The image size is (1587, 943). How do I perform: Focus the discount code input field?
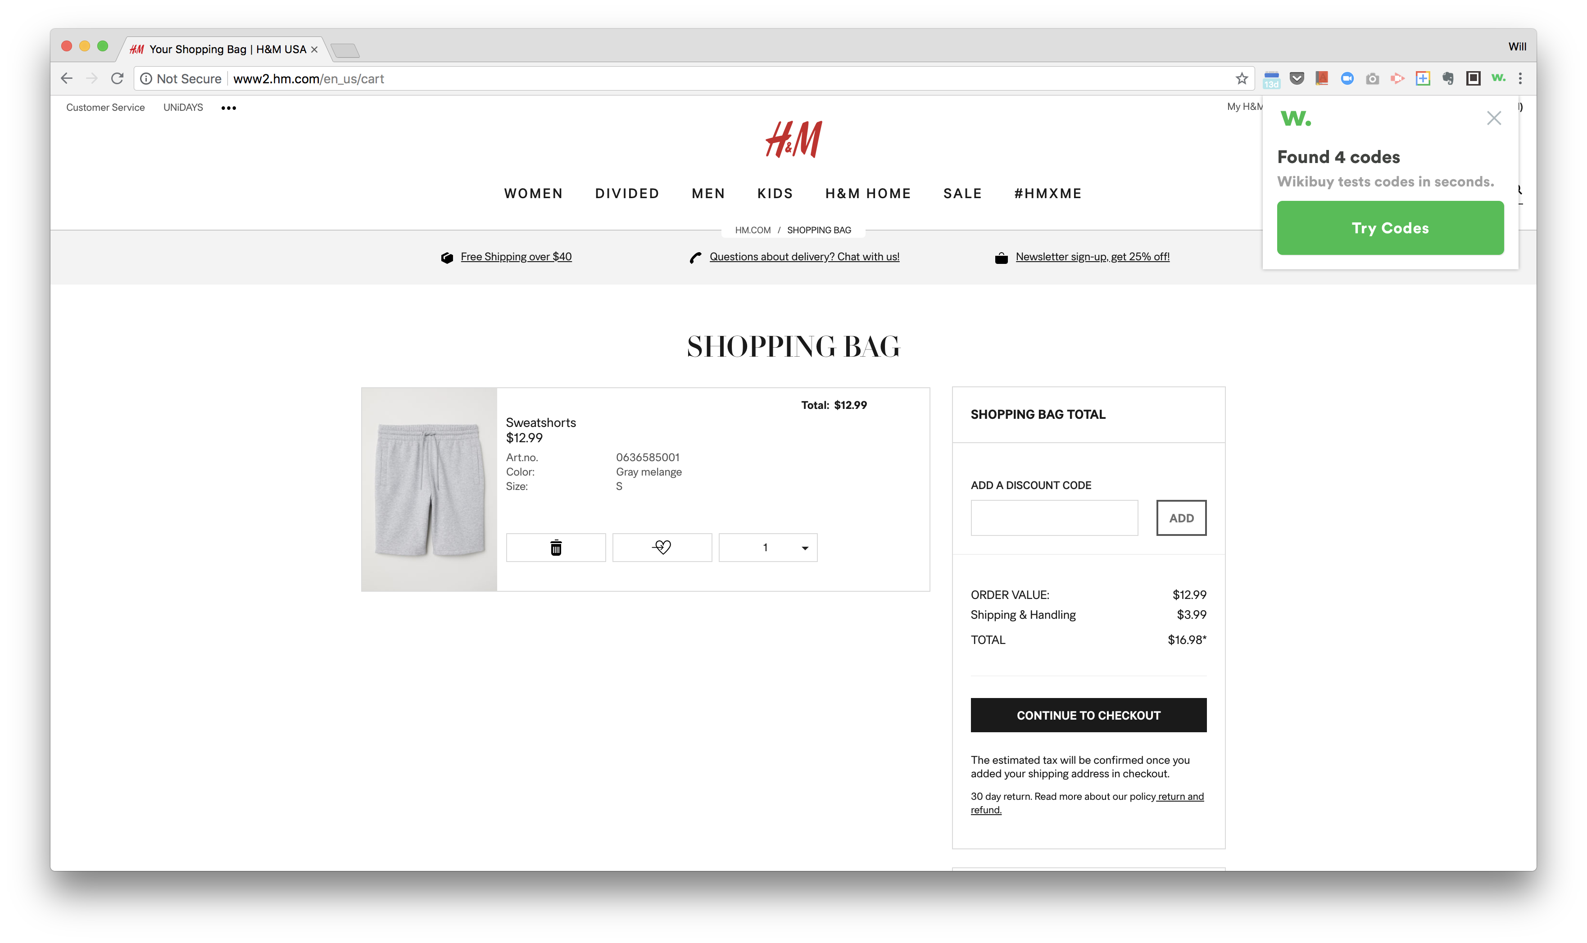point(1054,518)
